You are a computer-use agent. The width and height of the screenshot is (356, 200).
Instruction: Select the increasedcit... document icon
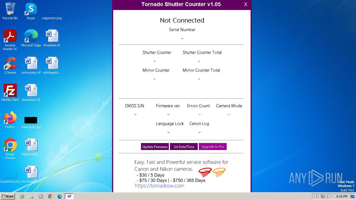coord(31,174)
